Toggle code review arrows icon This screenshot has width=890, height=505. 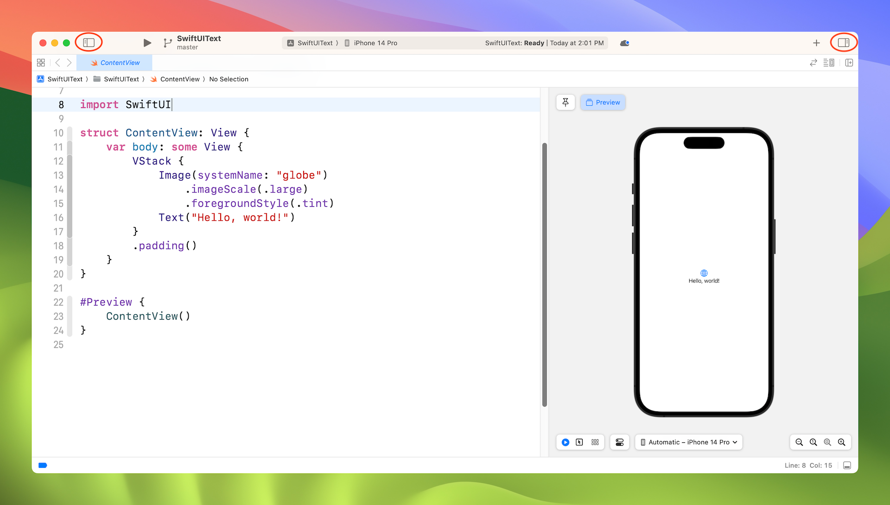(x=813, y=63)
